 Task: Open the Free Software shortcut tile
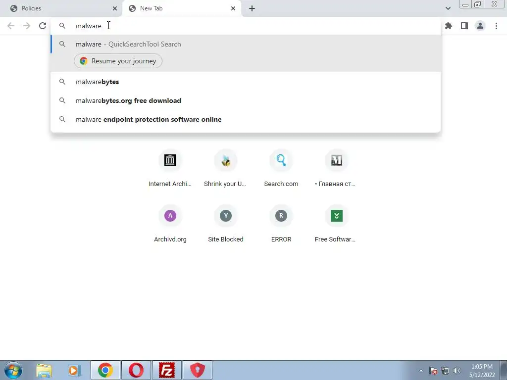pyautogui.click(x=336, y=224)
